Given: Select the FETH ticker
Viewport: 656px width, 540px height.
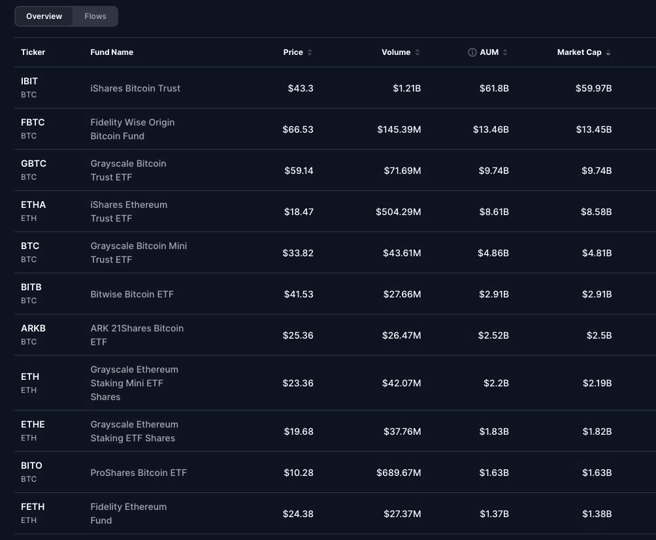Looking at the screenshot, I should (x=33, y=507).
